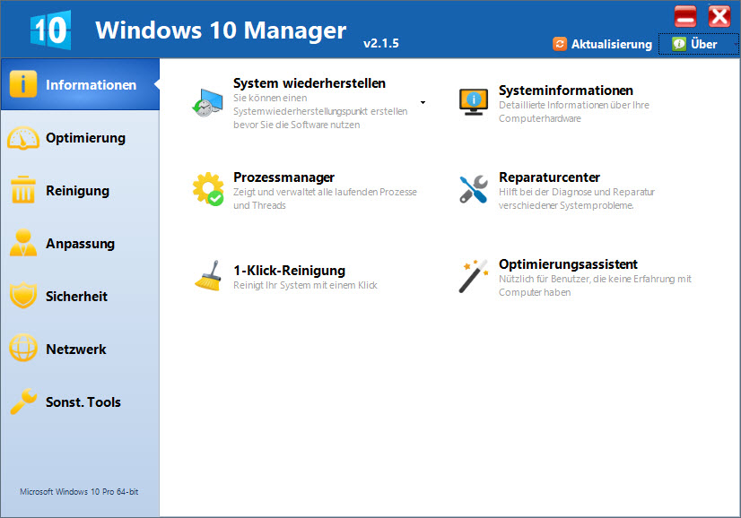Click the 1-Klick-Reinigung broom icon
Viewport: 741px width, 518px height.
(208, 276)
